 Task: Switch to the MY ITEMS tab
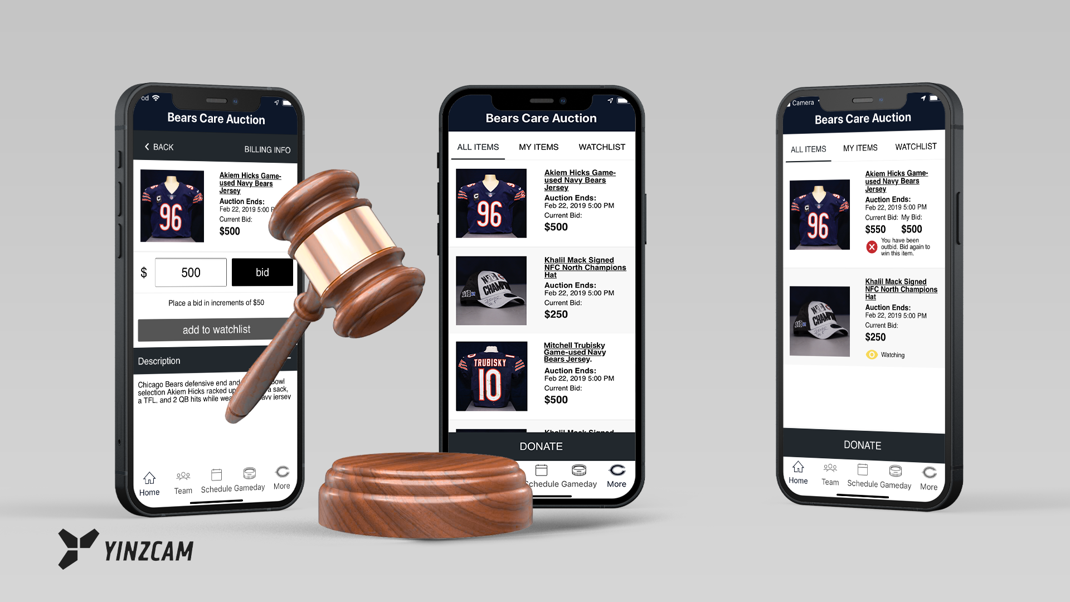click(539, 146)
